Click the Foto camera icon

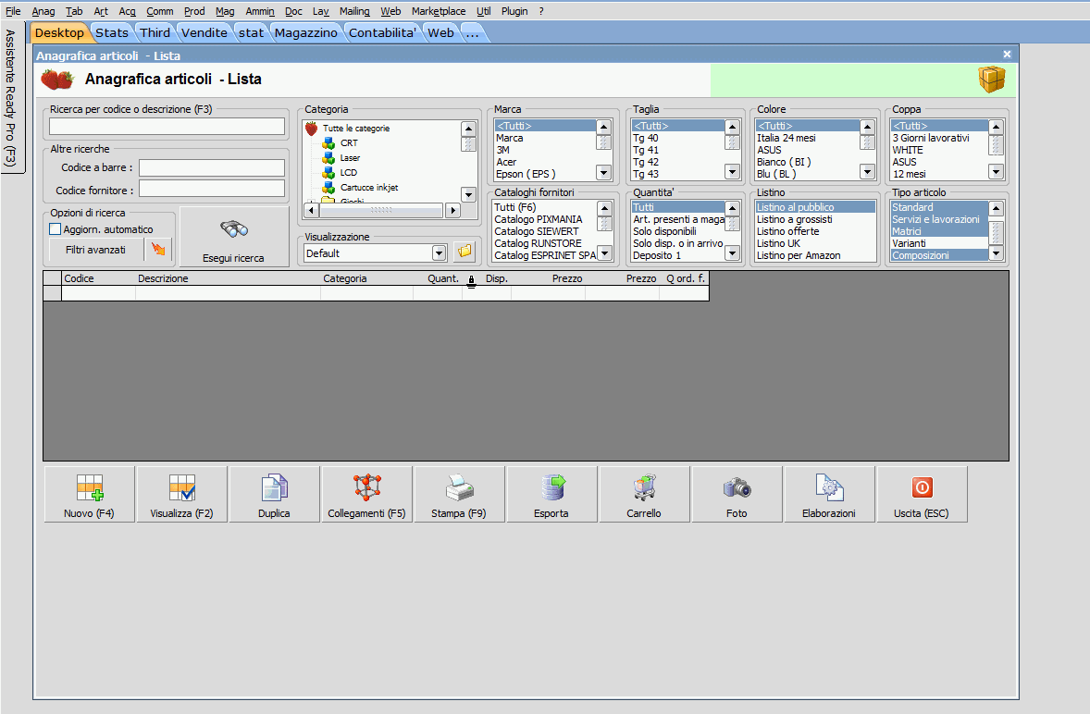(737, 487)
